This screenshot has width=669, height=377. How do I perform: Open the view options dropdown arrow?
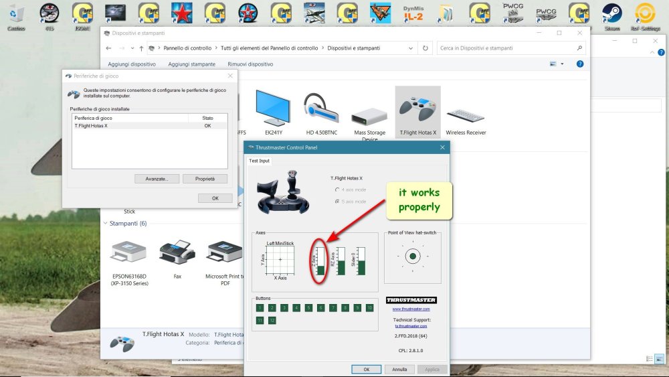coord(562,64)
